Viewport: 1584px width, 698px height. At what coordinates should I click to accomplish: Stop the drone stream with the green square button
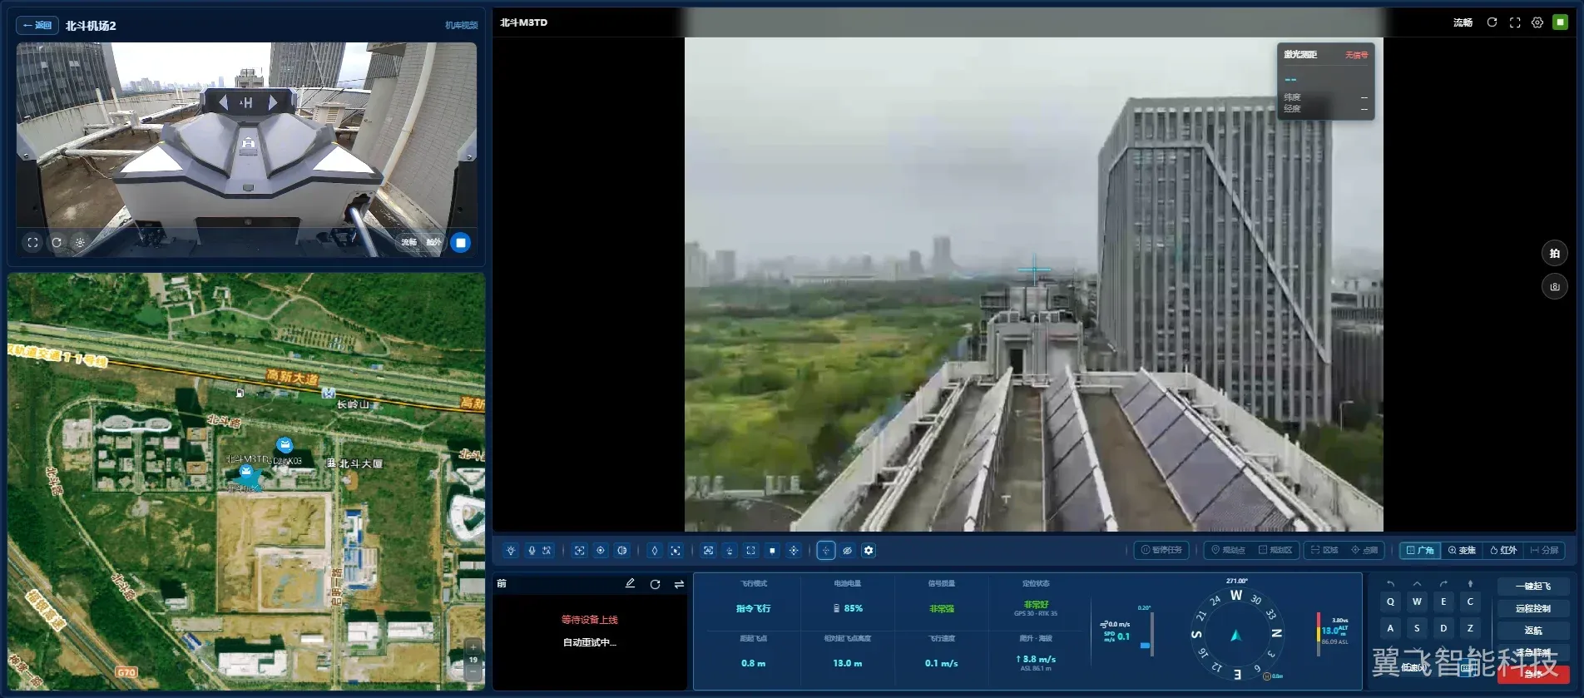click(x=1561, y=22)
